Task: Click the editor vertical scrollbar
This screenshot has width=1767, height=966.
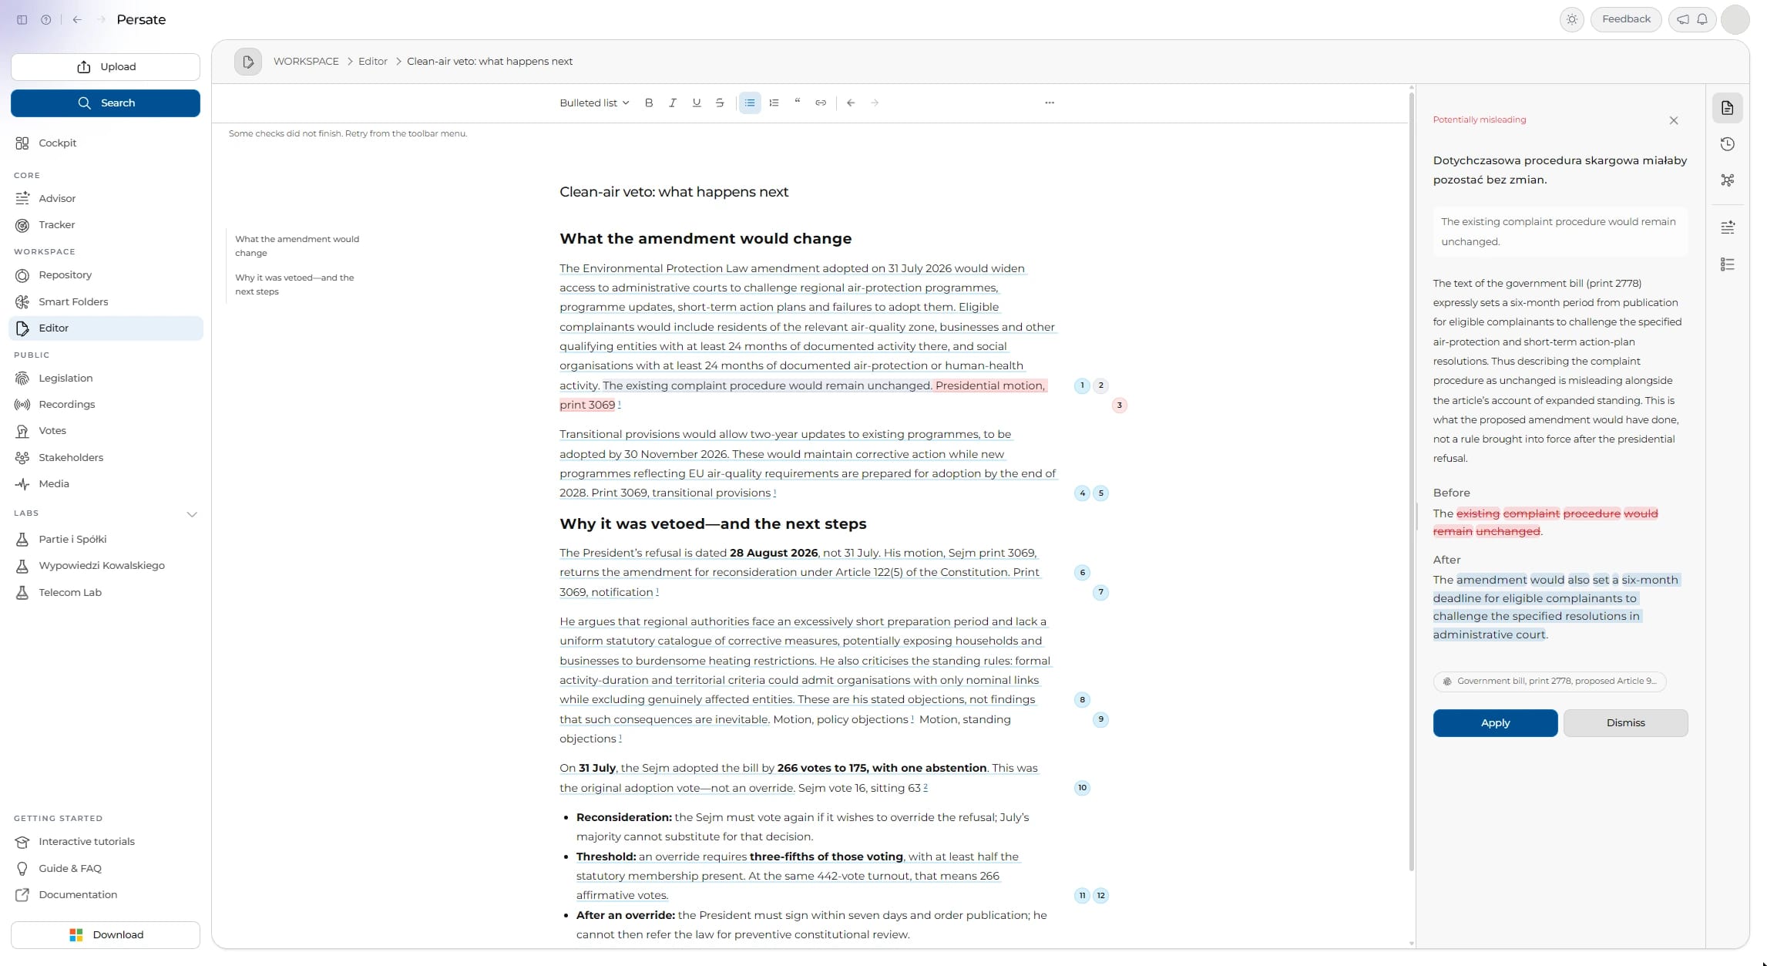Action: (x=1411, y=481)
